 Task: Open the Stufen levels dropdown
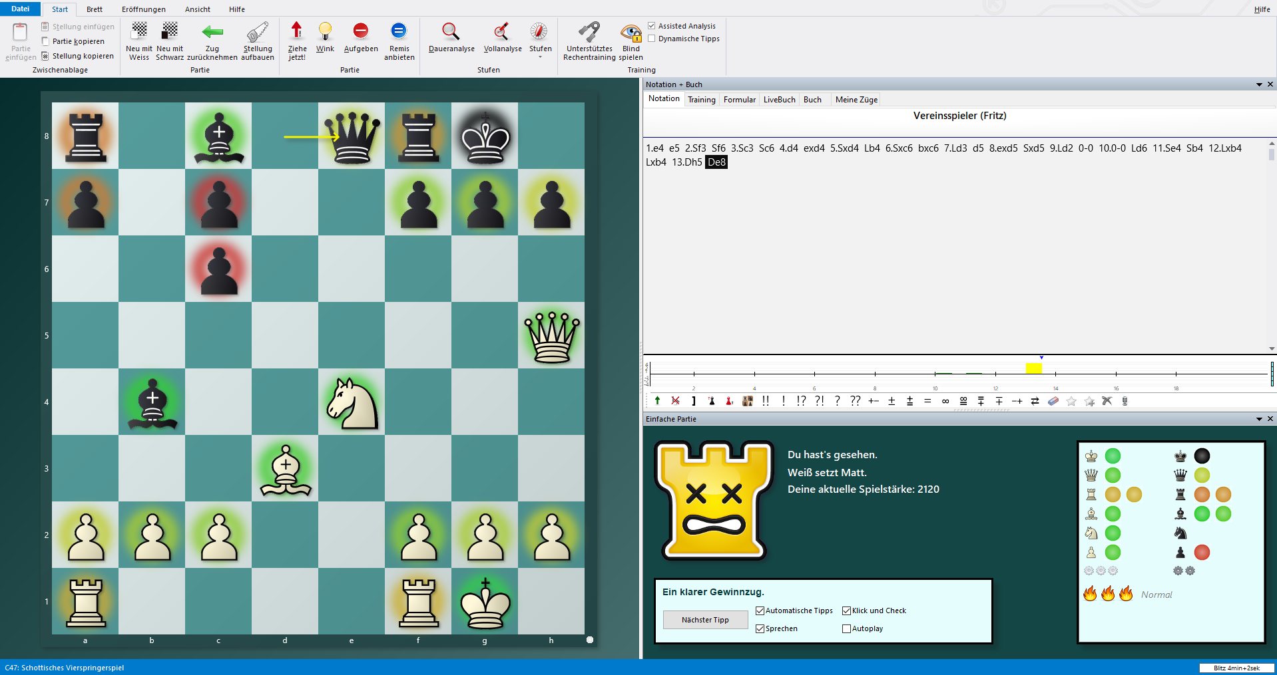(x=540, y=41)
